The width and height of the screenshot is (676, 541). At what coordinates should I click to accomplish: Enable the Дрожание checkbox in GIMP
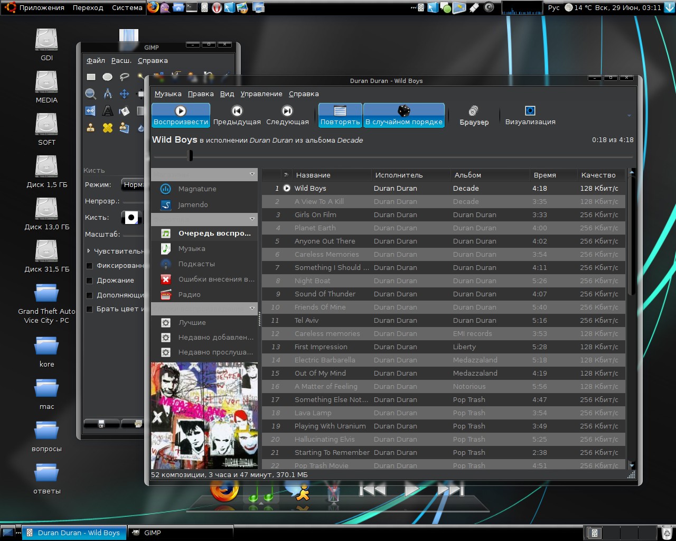(89, 281)
